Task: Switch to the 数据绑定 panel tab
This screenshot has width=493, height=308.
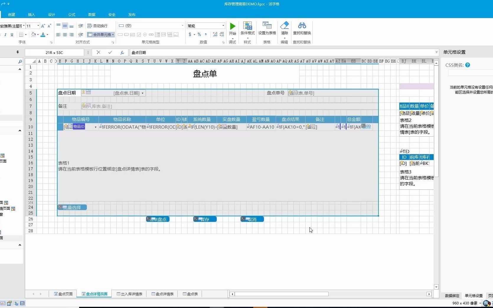Action: (x=452, y=296)
